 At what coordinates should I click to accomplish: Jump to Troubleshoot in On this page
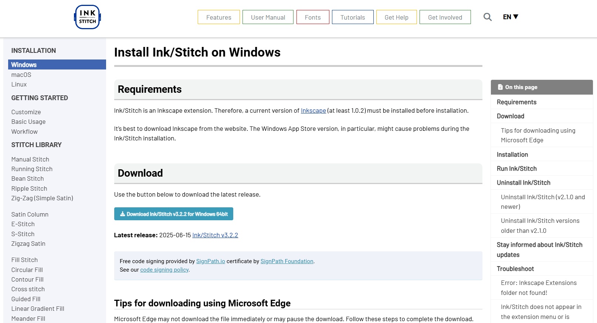pos(515,269)
